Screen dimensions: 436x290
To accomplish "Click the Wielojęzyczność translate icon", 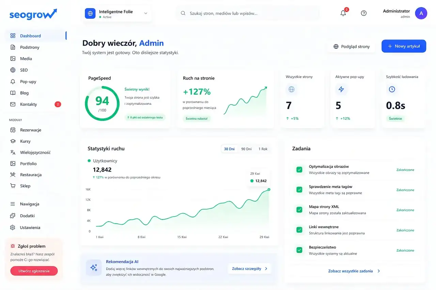I will (13, 152).
